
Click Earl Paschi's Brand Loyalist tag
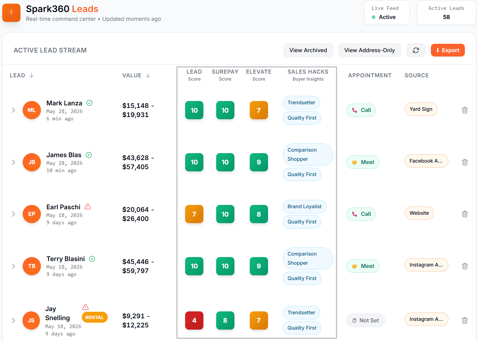click(304, 206)
